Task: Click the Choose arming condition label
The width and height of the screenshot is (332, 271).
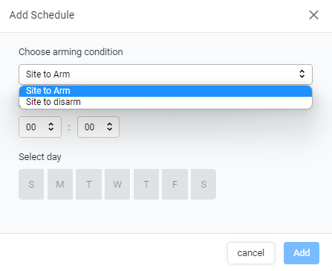Action: coord(71,52)
